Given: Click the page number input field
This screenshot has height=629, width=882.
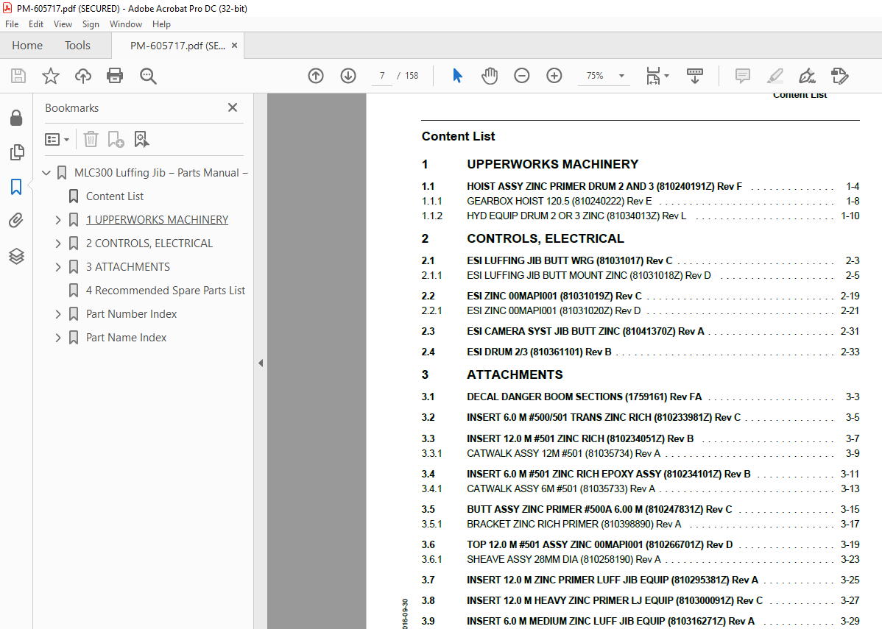Looking at the screenshot, I should tap(382, 76).
